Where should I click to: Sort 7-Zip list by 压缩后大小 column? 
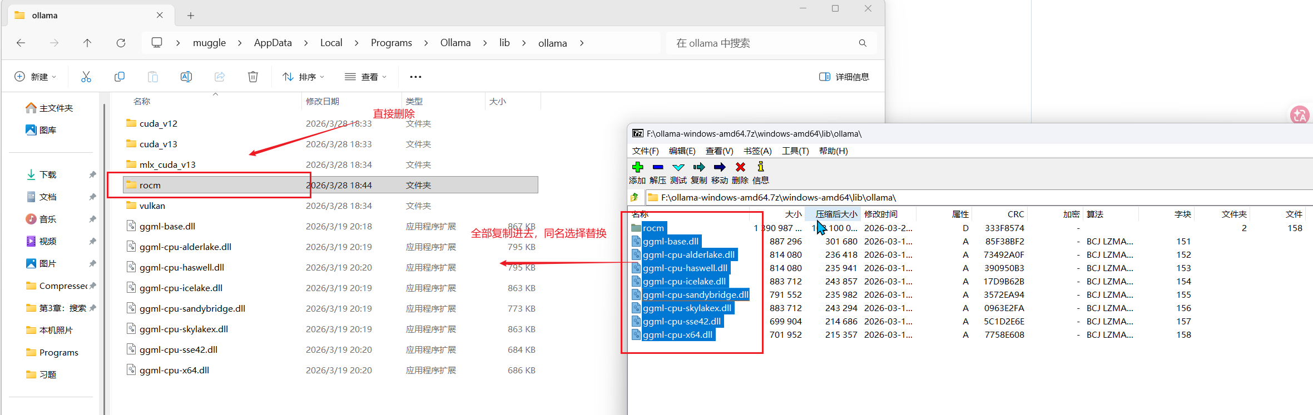click(x=833, y=214)
